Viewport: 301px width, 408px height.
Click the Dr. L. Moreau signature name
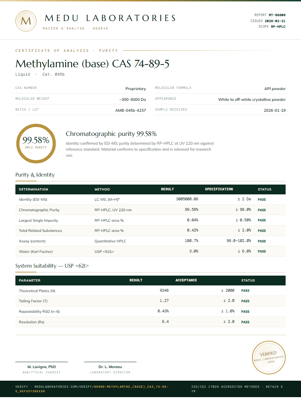(x=110, y=367)
